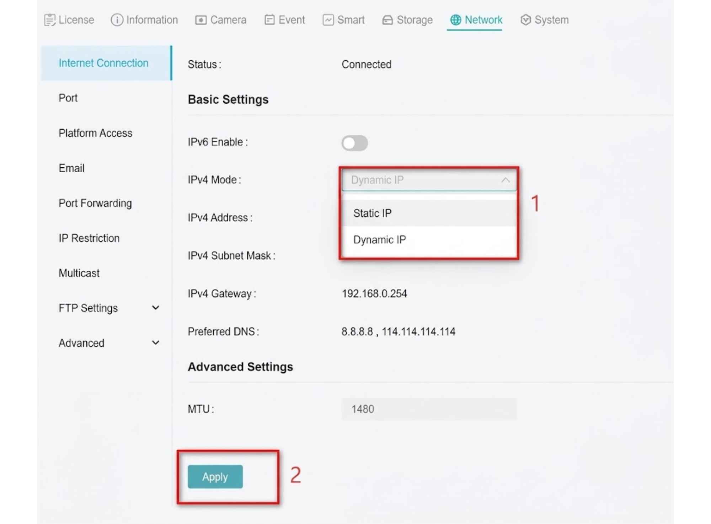Image resolution: width=711 pixels, height=524 pixels.
Task: Click the Camera tab icon
Action: 201,20
